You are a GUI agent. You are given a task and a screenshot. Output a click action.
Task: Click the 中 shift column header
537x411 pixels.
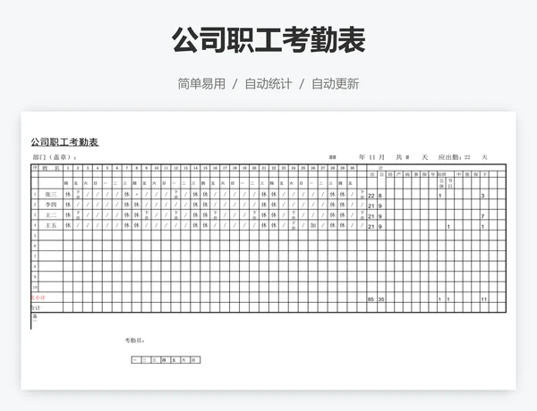(x=458, y=174)
